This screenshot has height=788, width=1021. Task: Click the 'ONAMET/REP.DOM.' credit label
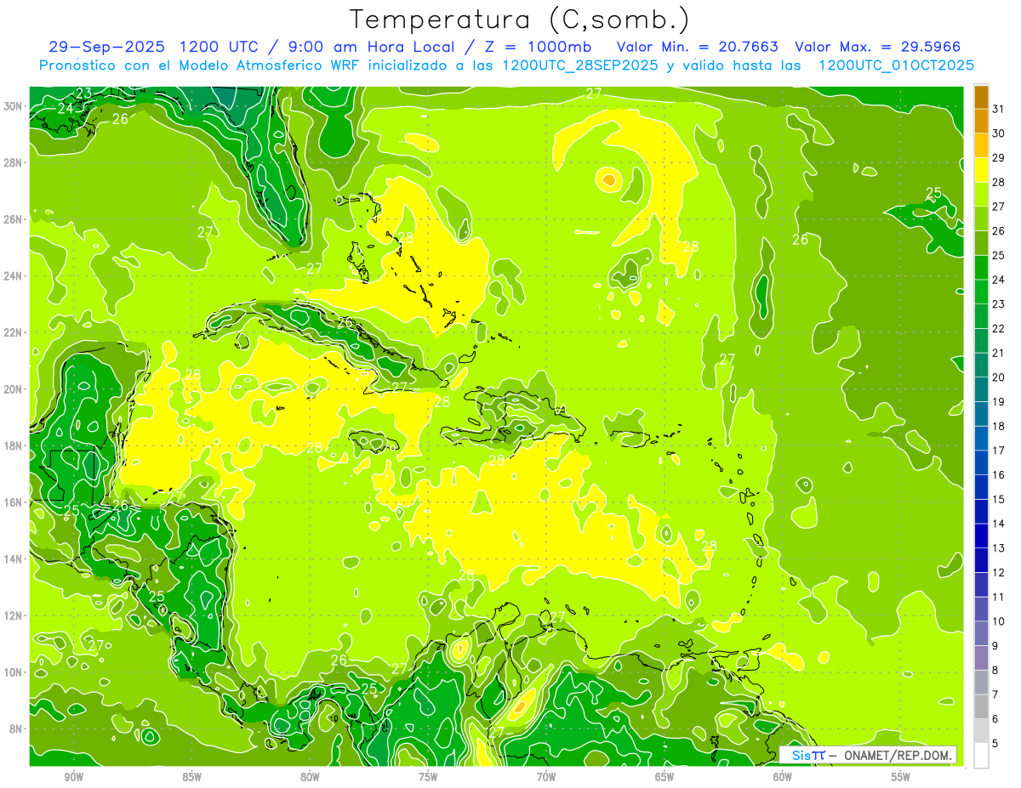(898, 755)
